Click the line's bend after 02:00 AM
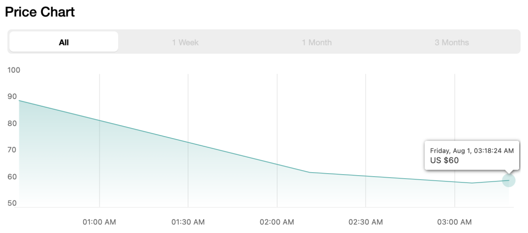 click(309, 172)
